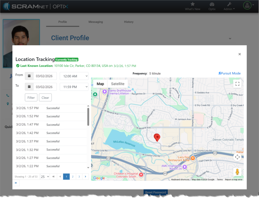This screenshot has height=198, width=259.
Task: Toggle fullscreen view on the map
Action: pos(237,84)
